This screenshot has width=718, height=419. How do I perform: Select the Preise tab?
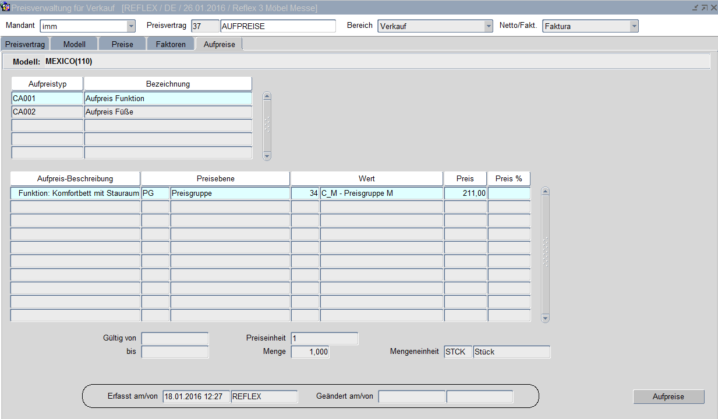(x=122, y=44)
